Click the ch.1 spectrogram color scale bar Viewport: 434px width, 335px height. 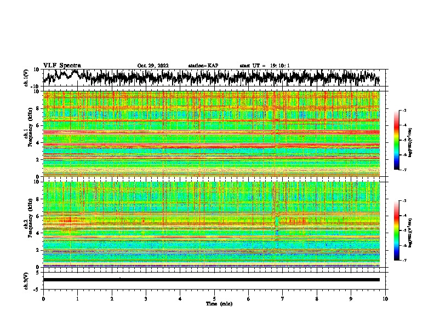397,140
